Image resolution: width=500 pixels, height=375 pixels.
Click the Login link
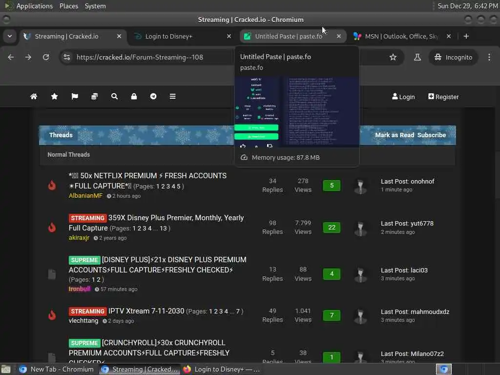pyautogui.click(x=403, y=97)
